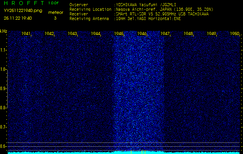Click the 'Receiver' field label
Image resolution: width=243 pixels, height=154 pixels.
pos(79,14)
